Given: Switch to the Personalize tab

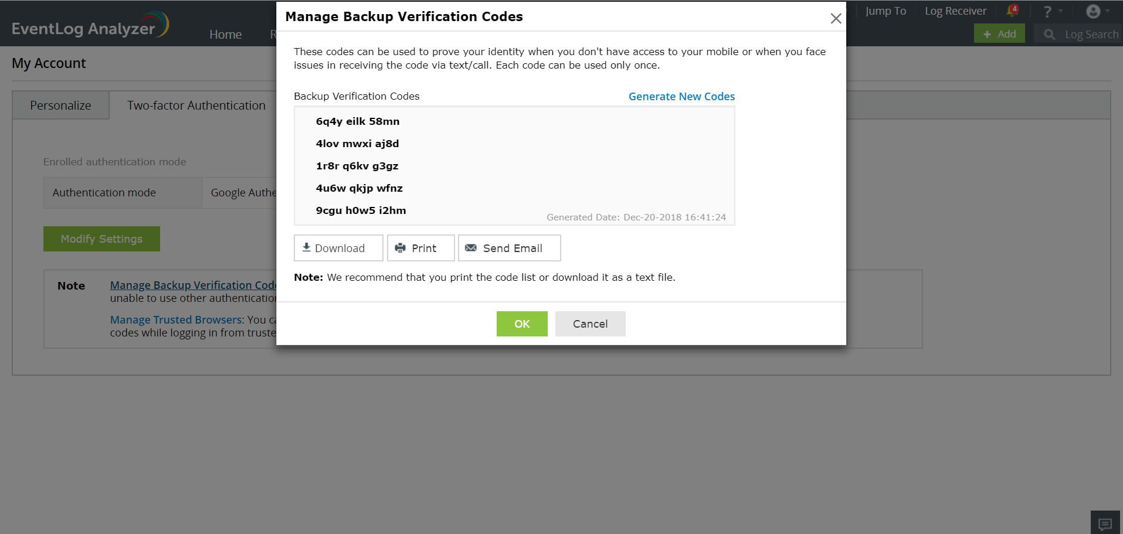Looking at the screenshot, I should tap(60, 106).
